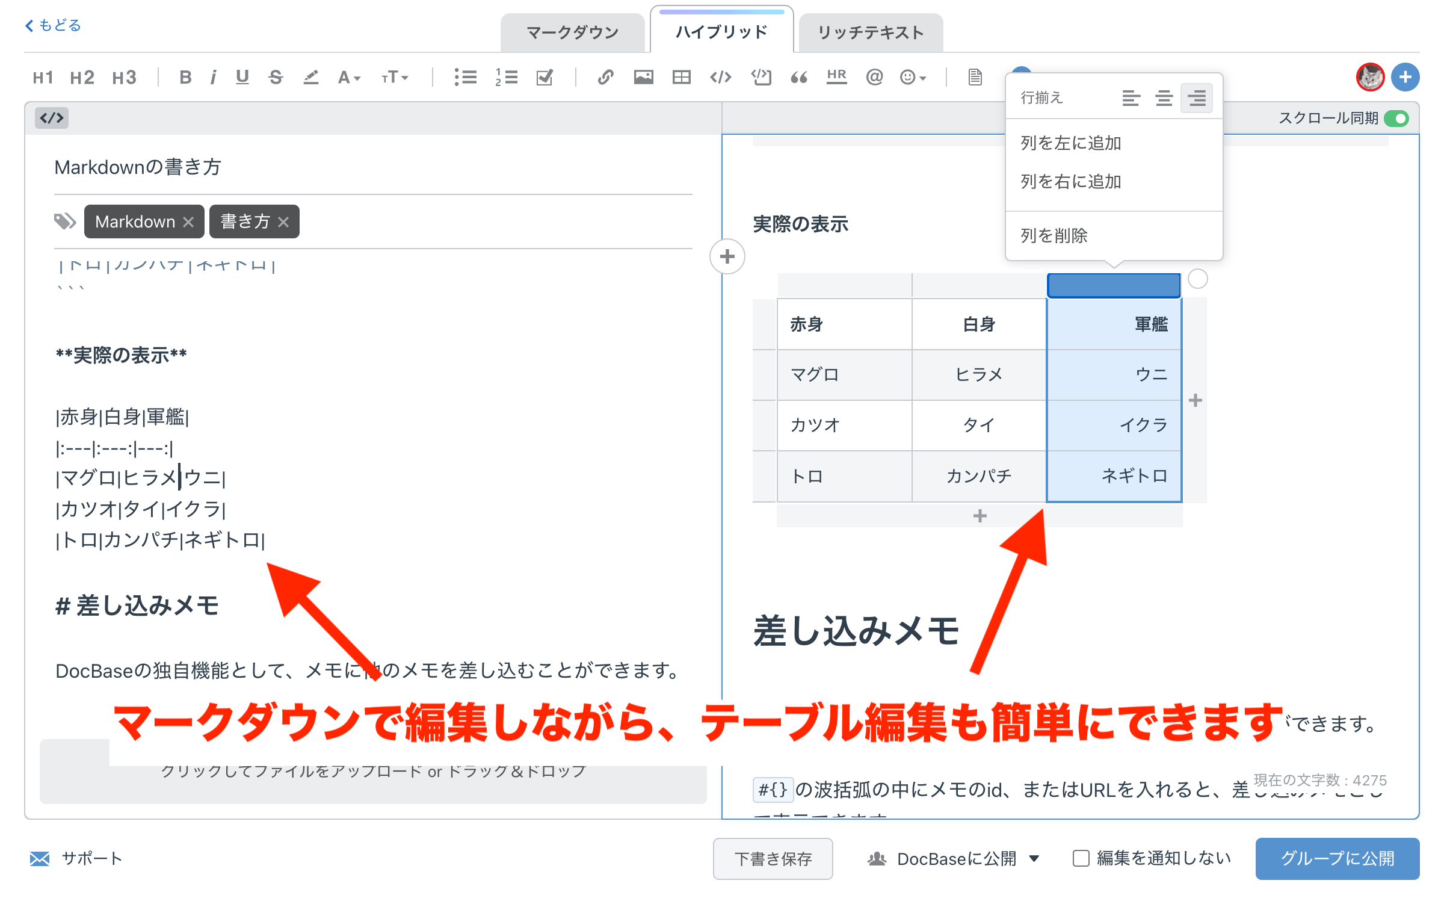
Task: Check the 編集を通知しない checkbox
Action: coord(1081,858)
